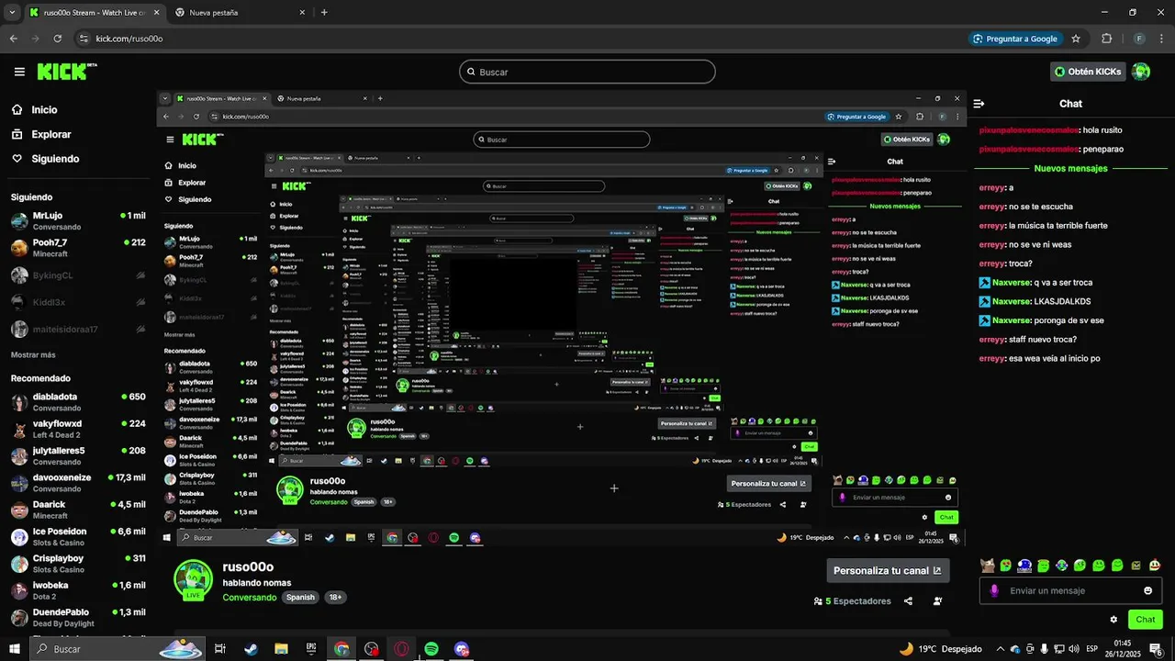The width and height of the screenshot is (1175, 661).
Task: Go to Inicio in Kick sidebar
Action: point(44,110)
